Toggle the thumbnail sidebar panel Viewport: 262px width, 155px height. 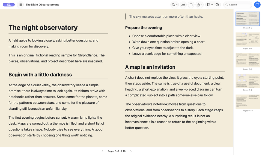pyautogui.click(x=257, y=5)
